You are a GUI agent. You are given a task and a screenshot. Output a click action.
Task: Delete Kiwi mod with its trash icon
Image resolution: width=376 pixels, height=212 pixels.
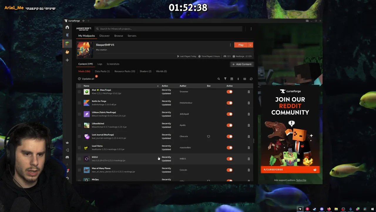[249, 92]
